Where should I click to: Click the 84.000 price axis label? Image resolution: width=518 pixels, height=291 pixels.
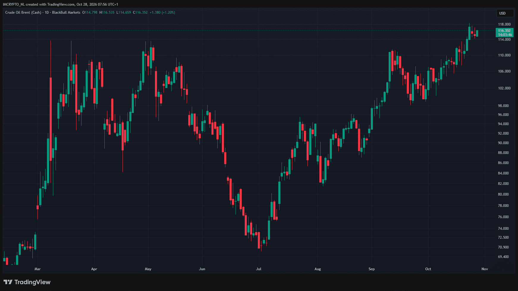(503, 173)
